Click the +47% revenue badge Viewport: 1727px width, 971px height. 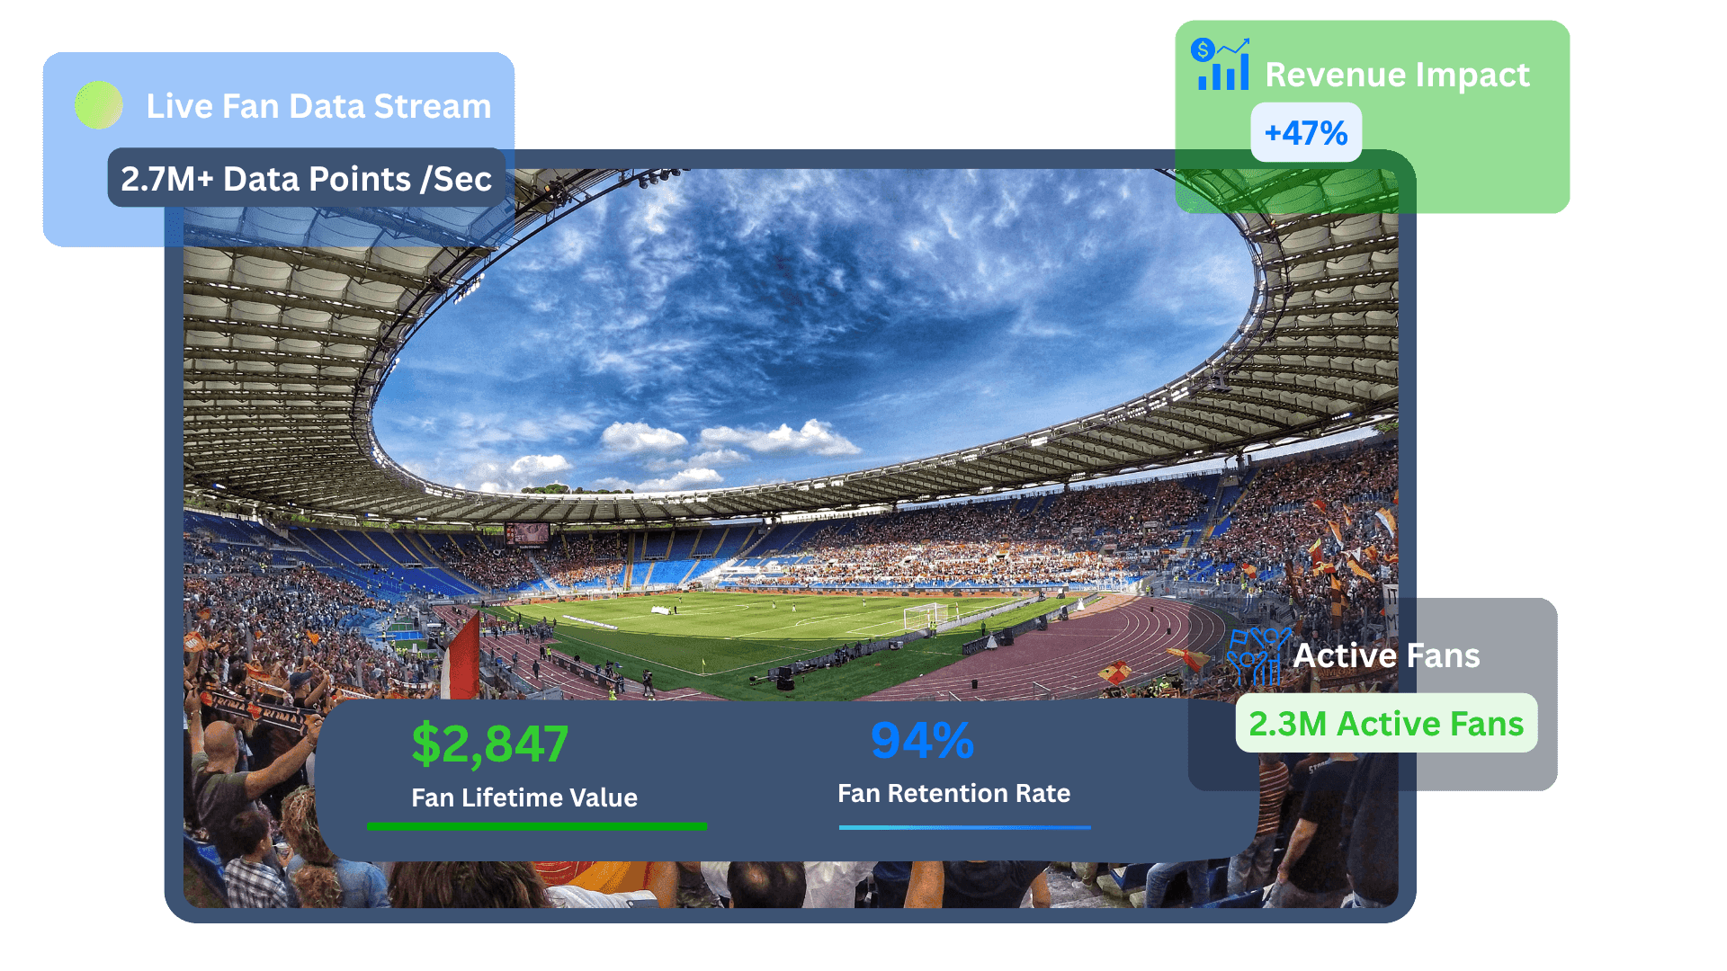pos(1306,133)
